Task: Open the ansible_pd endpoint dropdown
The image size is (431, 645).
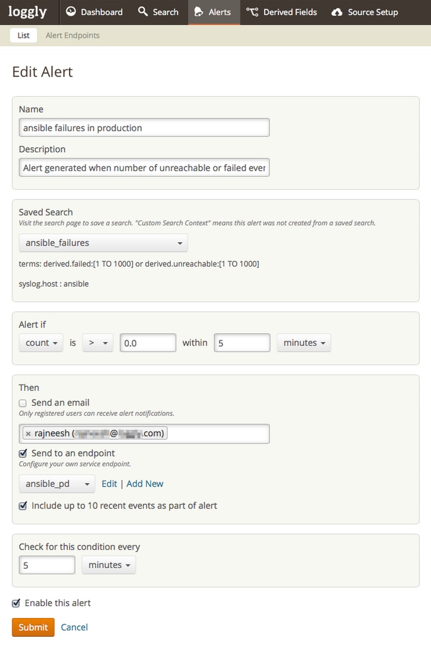Action: click(x=57, y=484)
